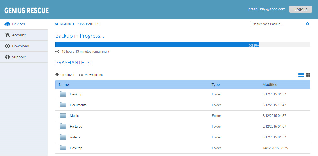318x156 pixels.
Task: Open the Support menu item
Action: click(x=19, y=57)
